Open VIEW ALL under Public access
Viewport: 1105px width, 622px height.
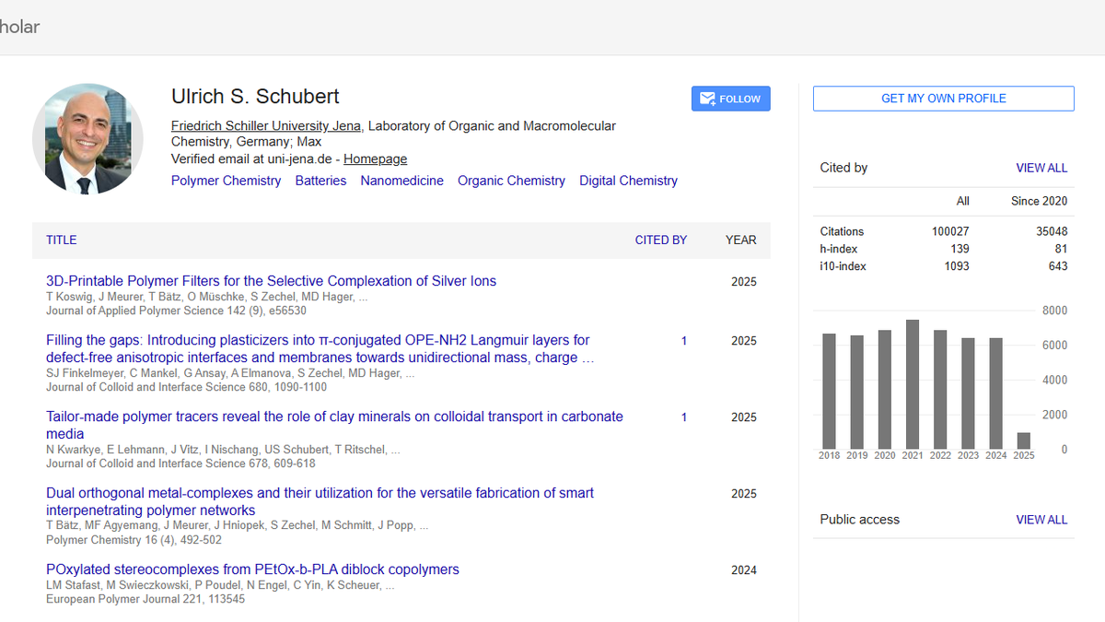click(1041, 520)
